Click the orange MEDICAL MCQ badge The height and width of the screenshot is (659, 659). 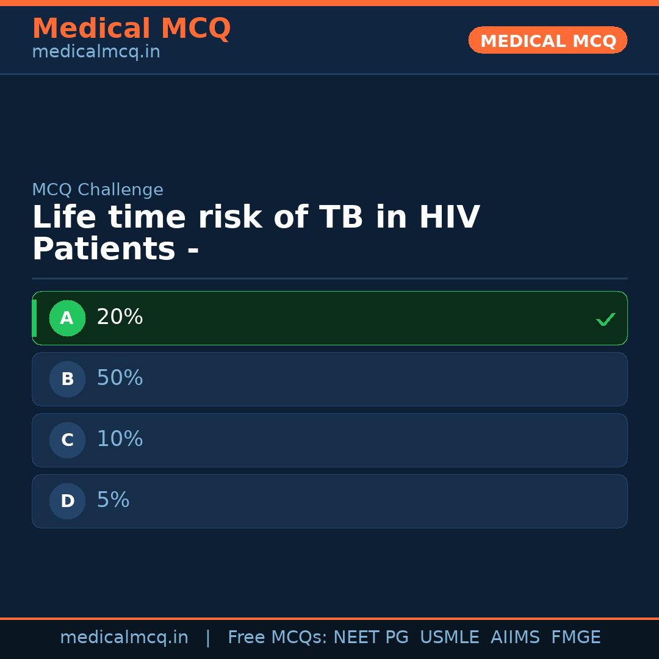coord(547,40)
